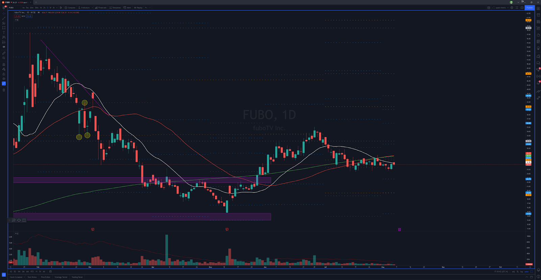This screenshot has height=280, width=541.
Task: Toggle auto scale on price axis
Action: pyautogui.click(x=526, y=272)
